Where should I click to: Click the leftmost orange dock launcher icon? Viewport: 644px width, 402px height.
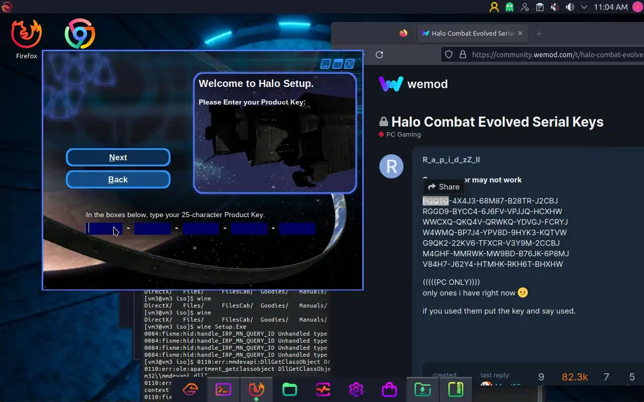click(x=190, y=389)
